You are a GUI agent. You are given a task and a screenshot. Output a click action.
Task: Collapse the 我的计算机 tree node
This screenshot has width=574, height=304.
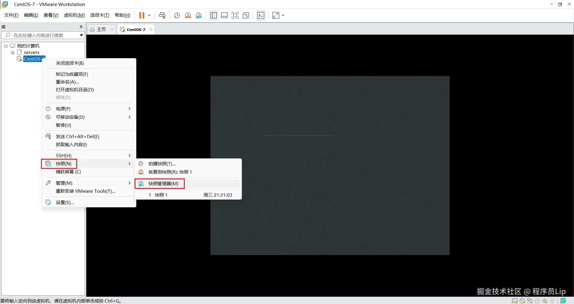click(6, 46)
